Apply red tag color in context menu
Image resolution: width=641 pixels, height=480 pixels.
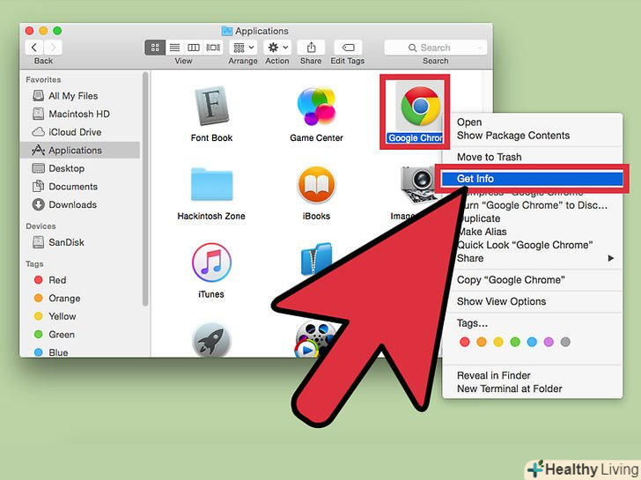point(464,342)
